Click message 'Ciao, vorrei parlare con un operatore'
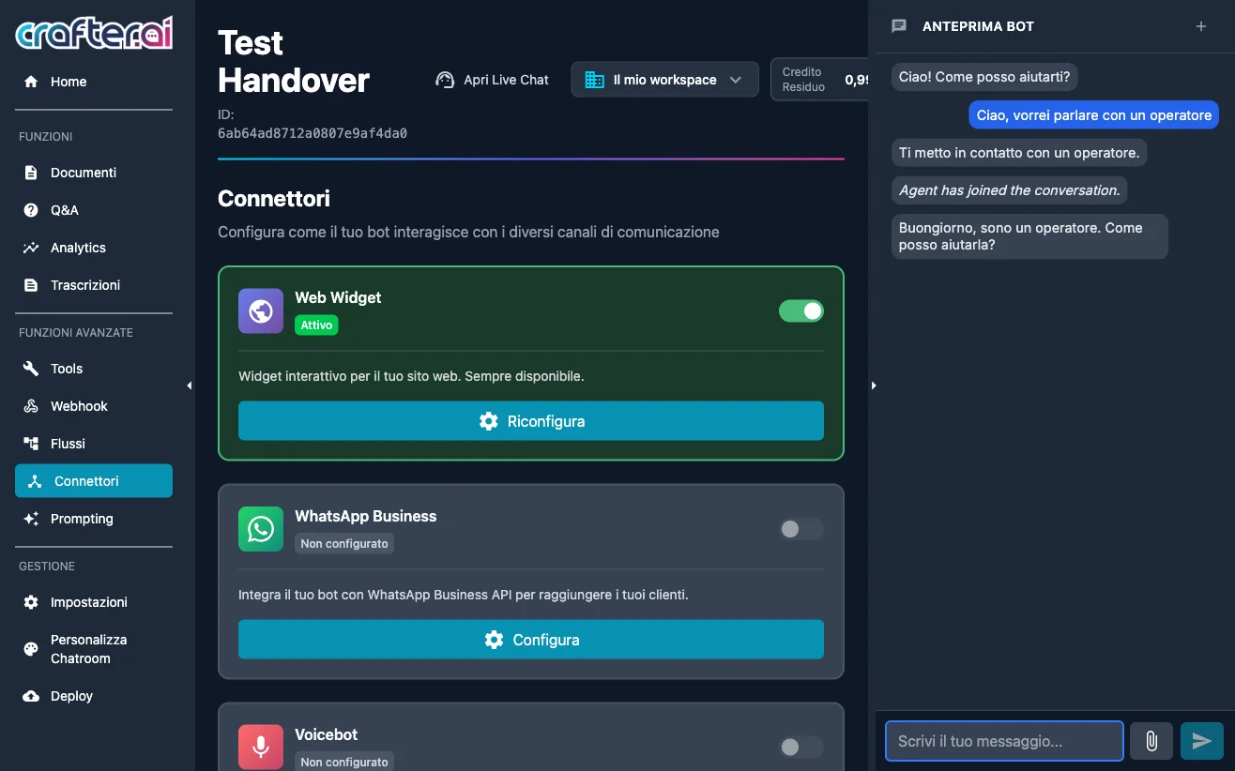 (x=1094, y=115)
